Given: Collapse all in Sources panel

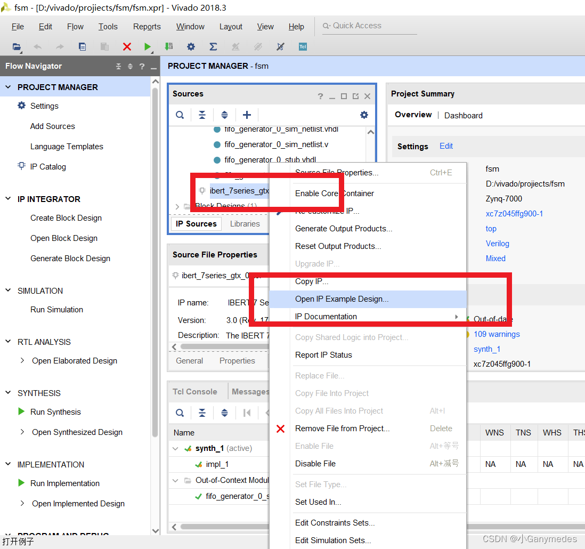Looking at the screenshot, I should 202,115.
